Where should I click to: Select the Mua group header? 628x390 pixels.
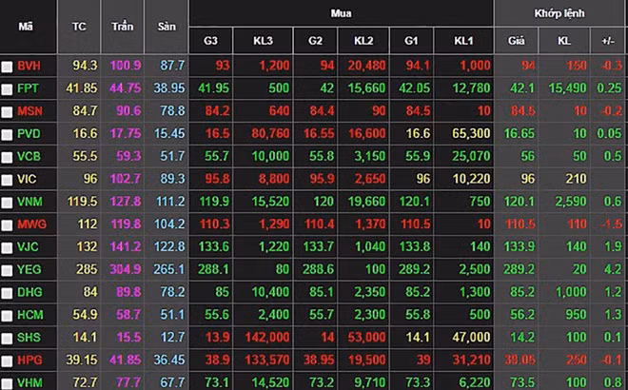click(341, 13)
